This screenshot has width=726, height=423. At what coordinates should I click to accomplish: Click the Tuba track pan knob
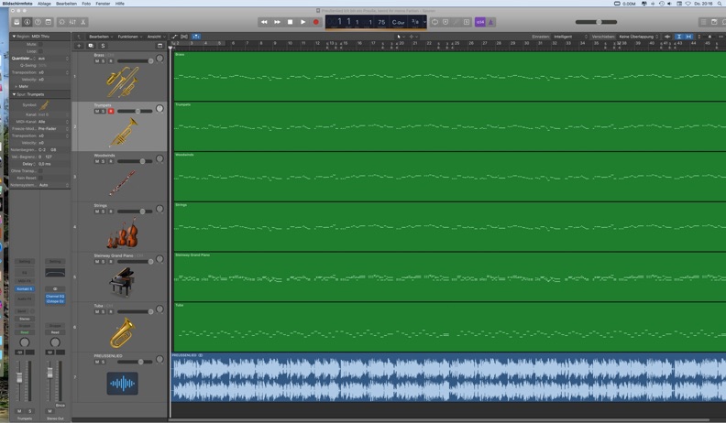pos(159,309)
